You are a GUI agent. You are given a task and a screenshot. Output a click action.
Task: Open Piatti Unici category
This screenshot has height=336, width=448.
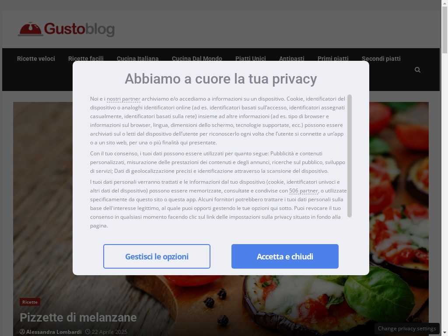point(251,59)
